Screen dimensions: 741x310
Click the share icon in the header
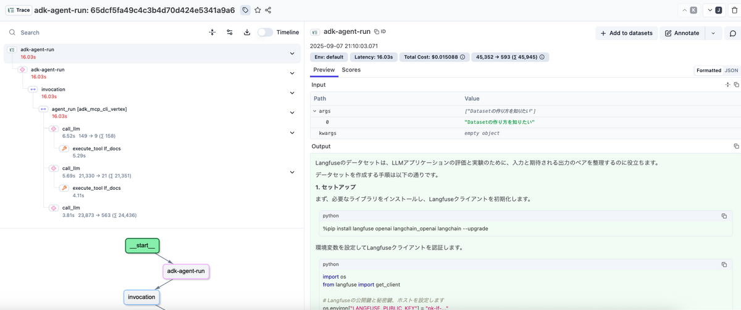(268, 10)
